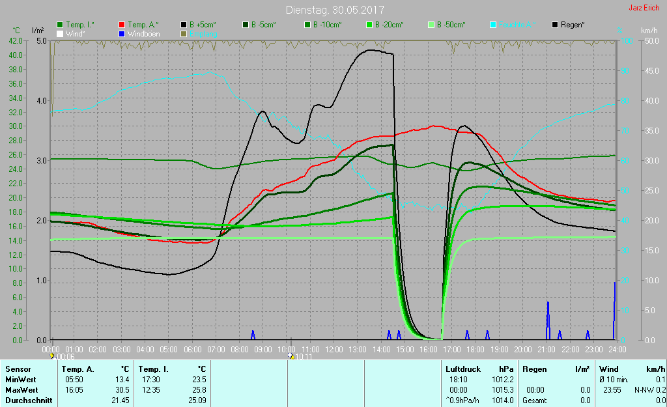The image size is (667, 407).
Task: Click the blue Windböen legend swatch
Action: 122,34
